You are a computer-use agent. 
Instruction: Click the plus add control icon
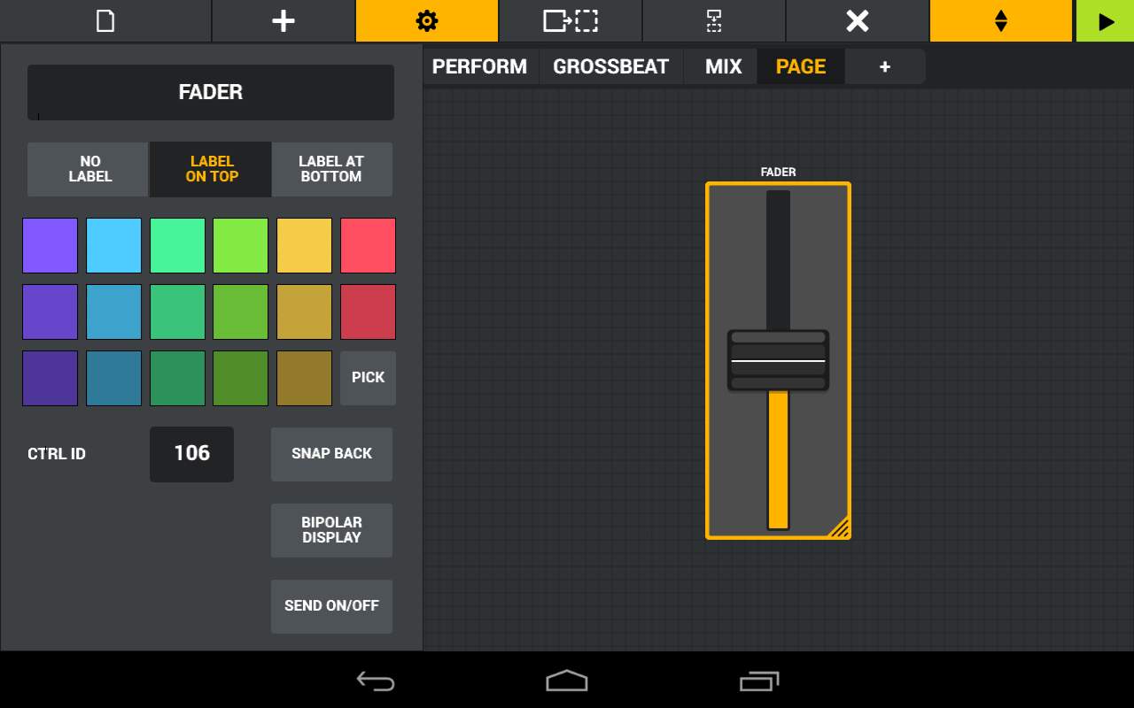[283, 21]
